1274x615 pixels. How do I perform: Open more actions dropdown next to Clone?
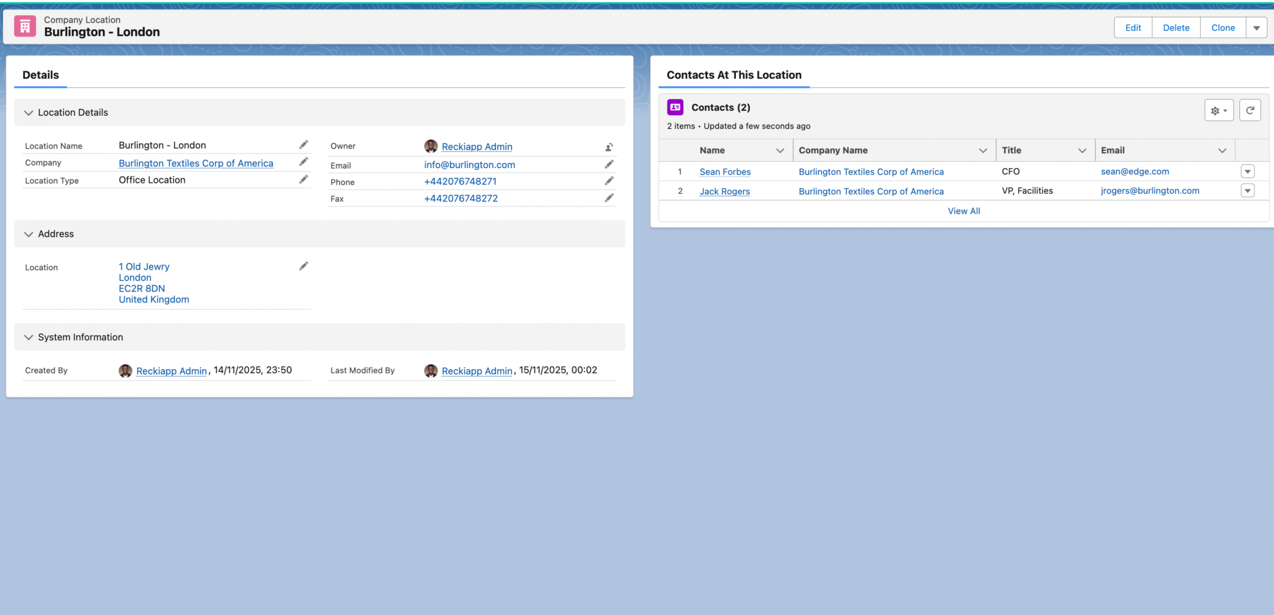pyautogui.click(x=1257, y=28)
